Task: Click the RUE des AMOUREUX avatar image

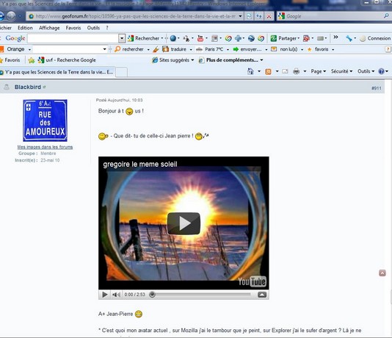Action: [x=45, y=121]
